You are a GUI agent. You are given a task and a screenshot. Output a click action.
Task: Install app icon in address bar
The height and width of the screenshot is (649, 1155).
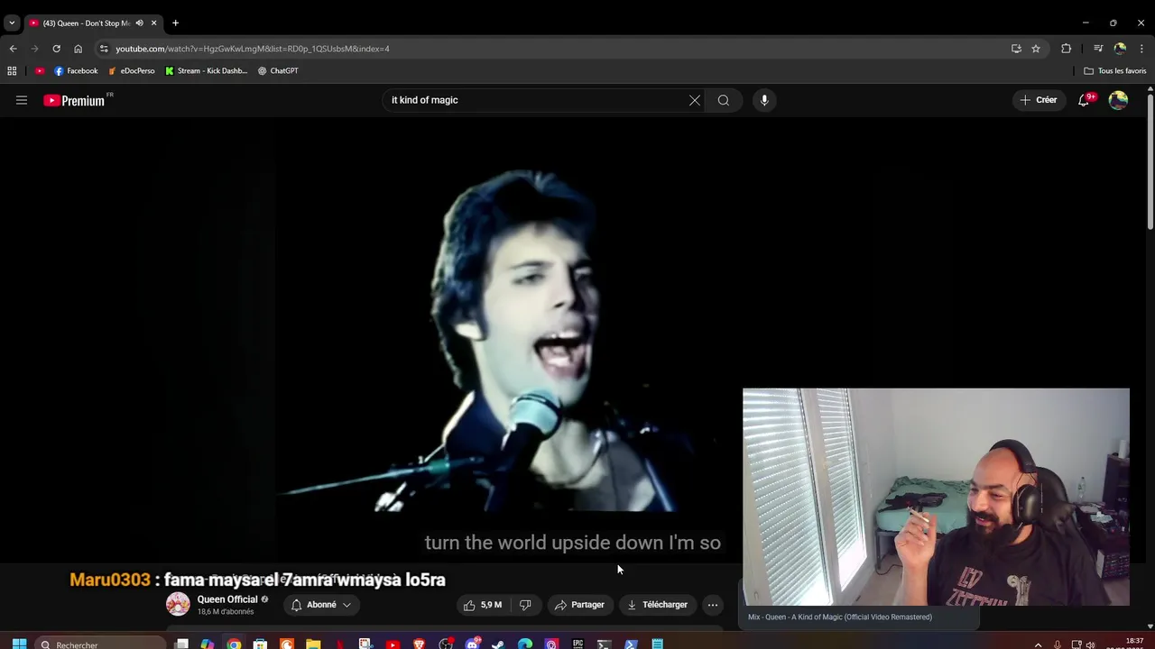coord(1016,49)
